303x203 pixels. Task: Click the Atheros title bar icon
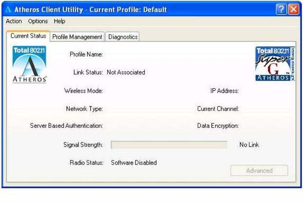tap(9, 10)
